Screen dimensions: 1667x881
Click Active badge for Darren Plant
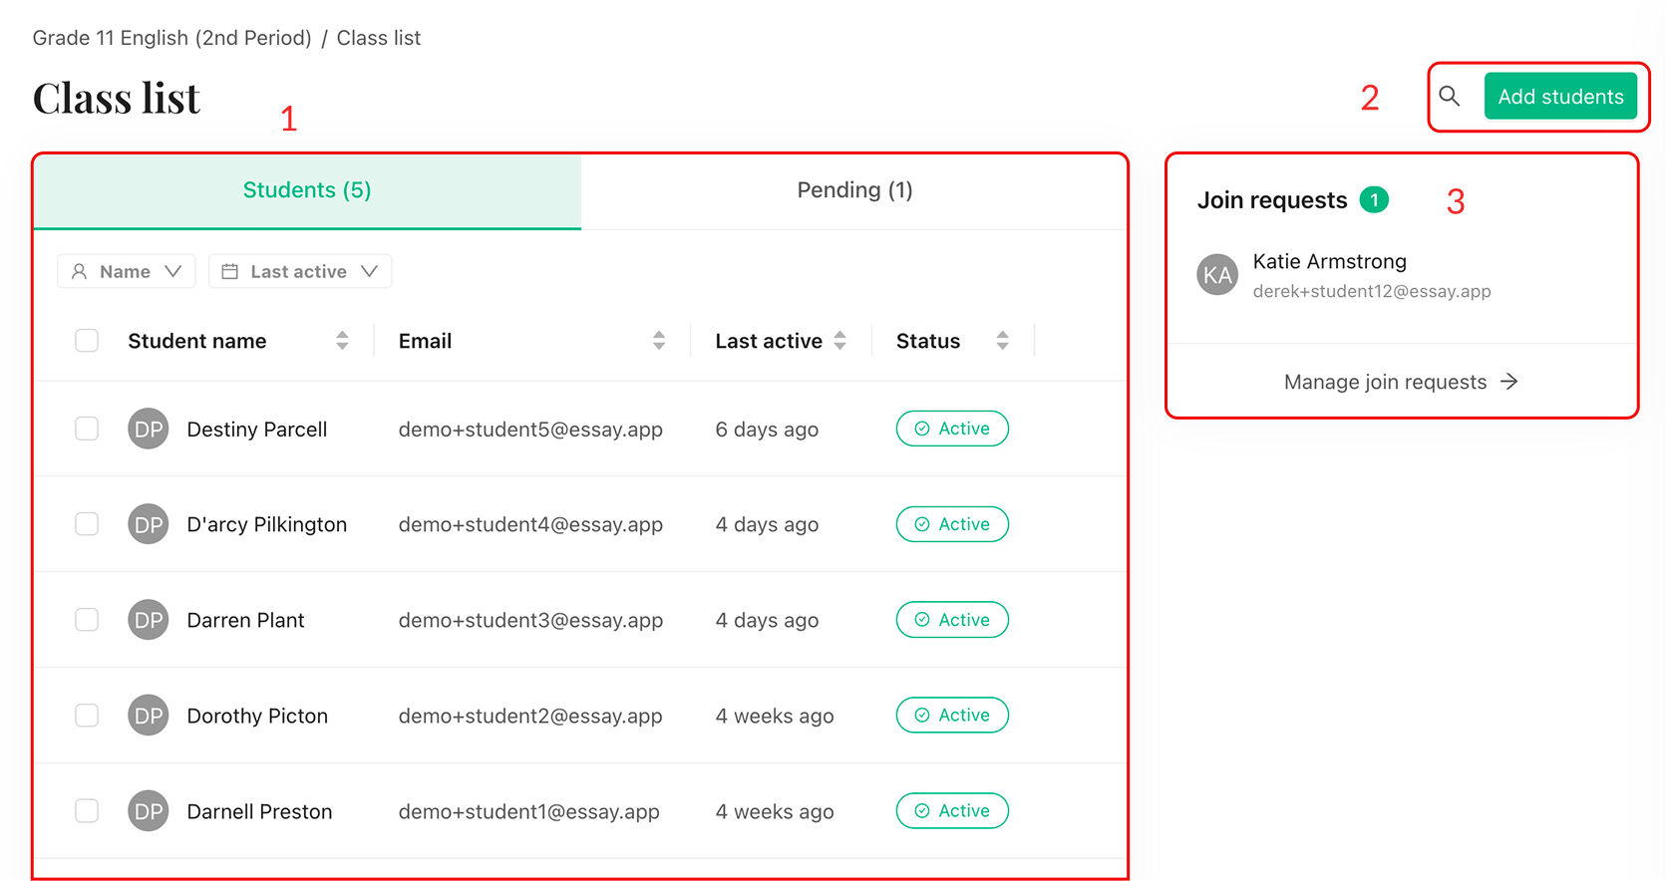click(x=952, y=620)
